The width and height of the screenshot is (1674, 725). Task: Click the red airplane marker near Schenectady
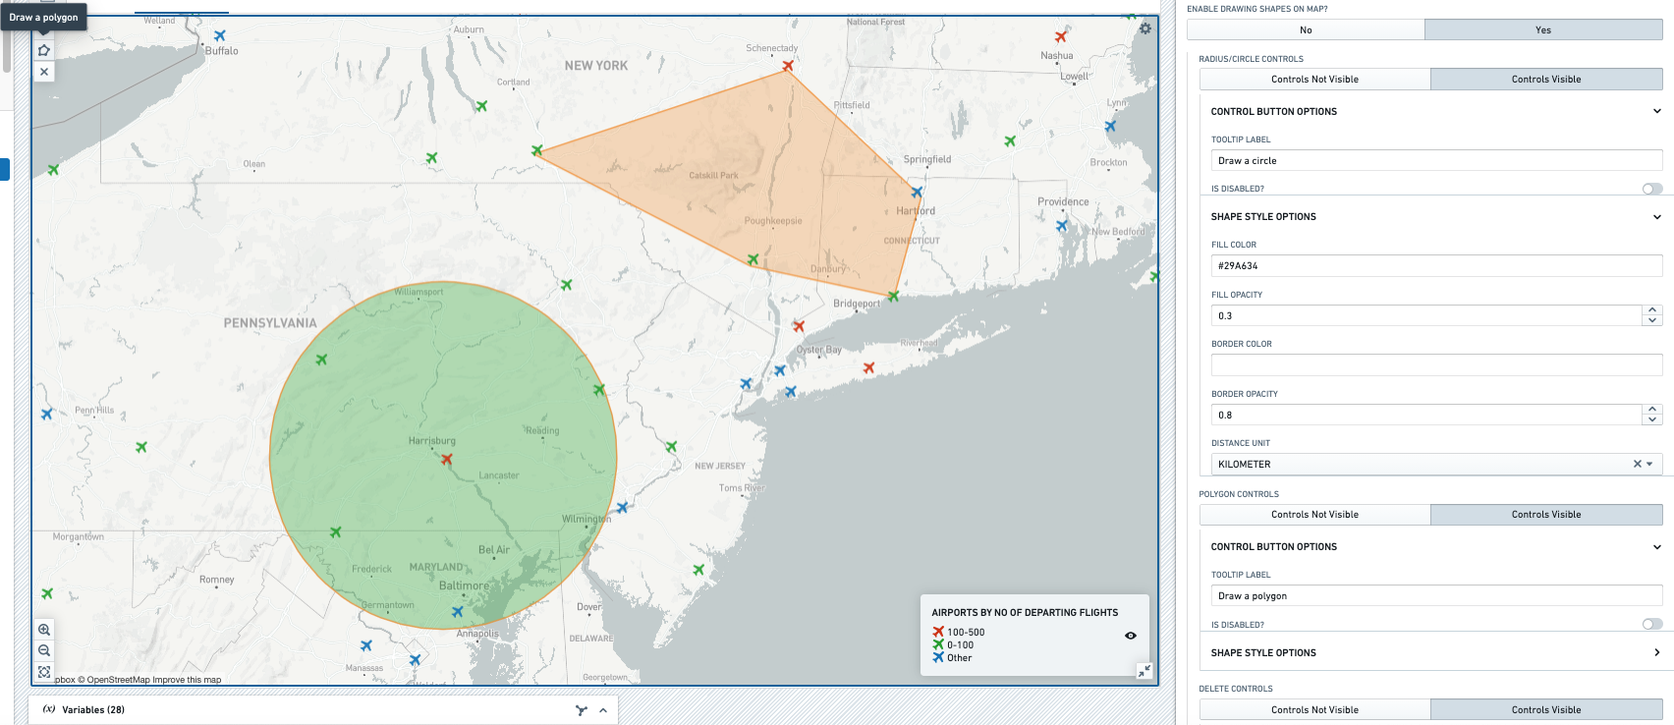click(x=788, y=66)
